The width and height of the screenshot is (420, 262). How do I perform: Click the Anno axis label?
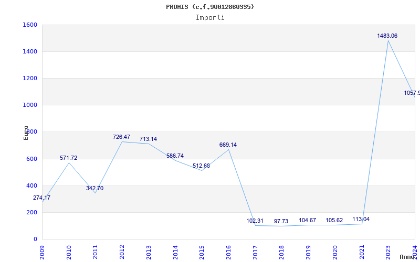click(407, 257)
